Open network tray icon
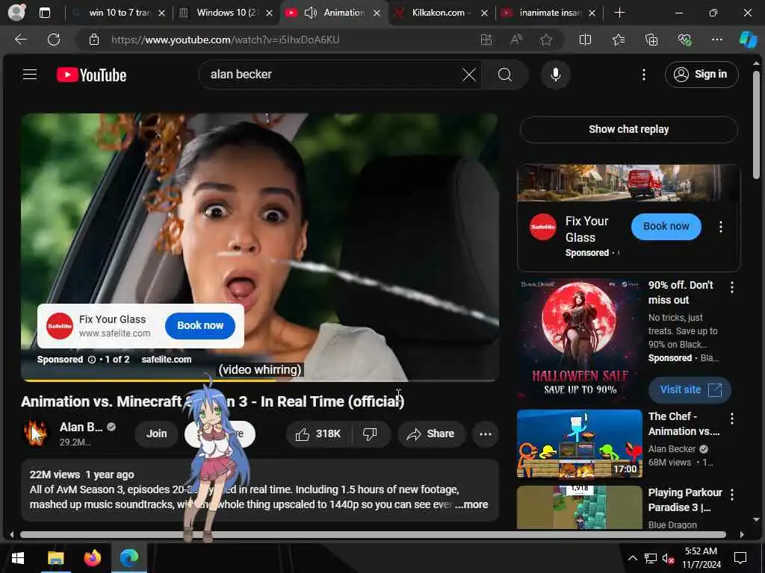The height and width of the screenshot is (573, 765). pos(651,558)
